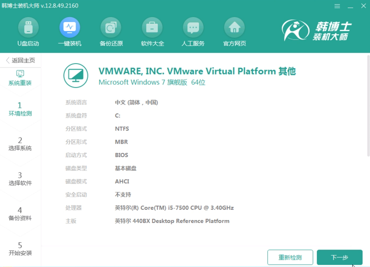Click the processor value i5-7500 CPU @ 3.40GHz

click(201, 208)
